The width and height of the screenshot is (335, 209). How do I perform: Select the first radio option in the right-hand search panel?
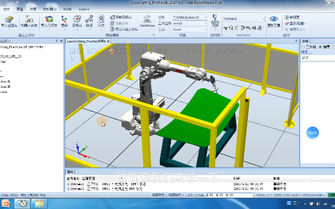tap(303, 47)
